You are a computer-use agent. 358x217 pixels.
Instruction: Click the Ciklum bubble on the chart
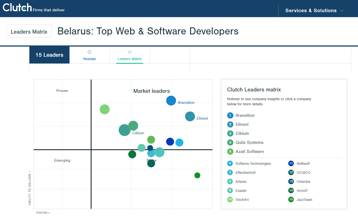(x=124, y=130)
